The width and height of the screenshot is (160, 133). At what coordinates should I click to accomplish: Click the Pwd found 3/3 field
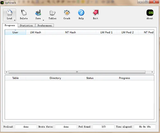tap(104, 127)
